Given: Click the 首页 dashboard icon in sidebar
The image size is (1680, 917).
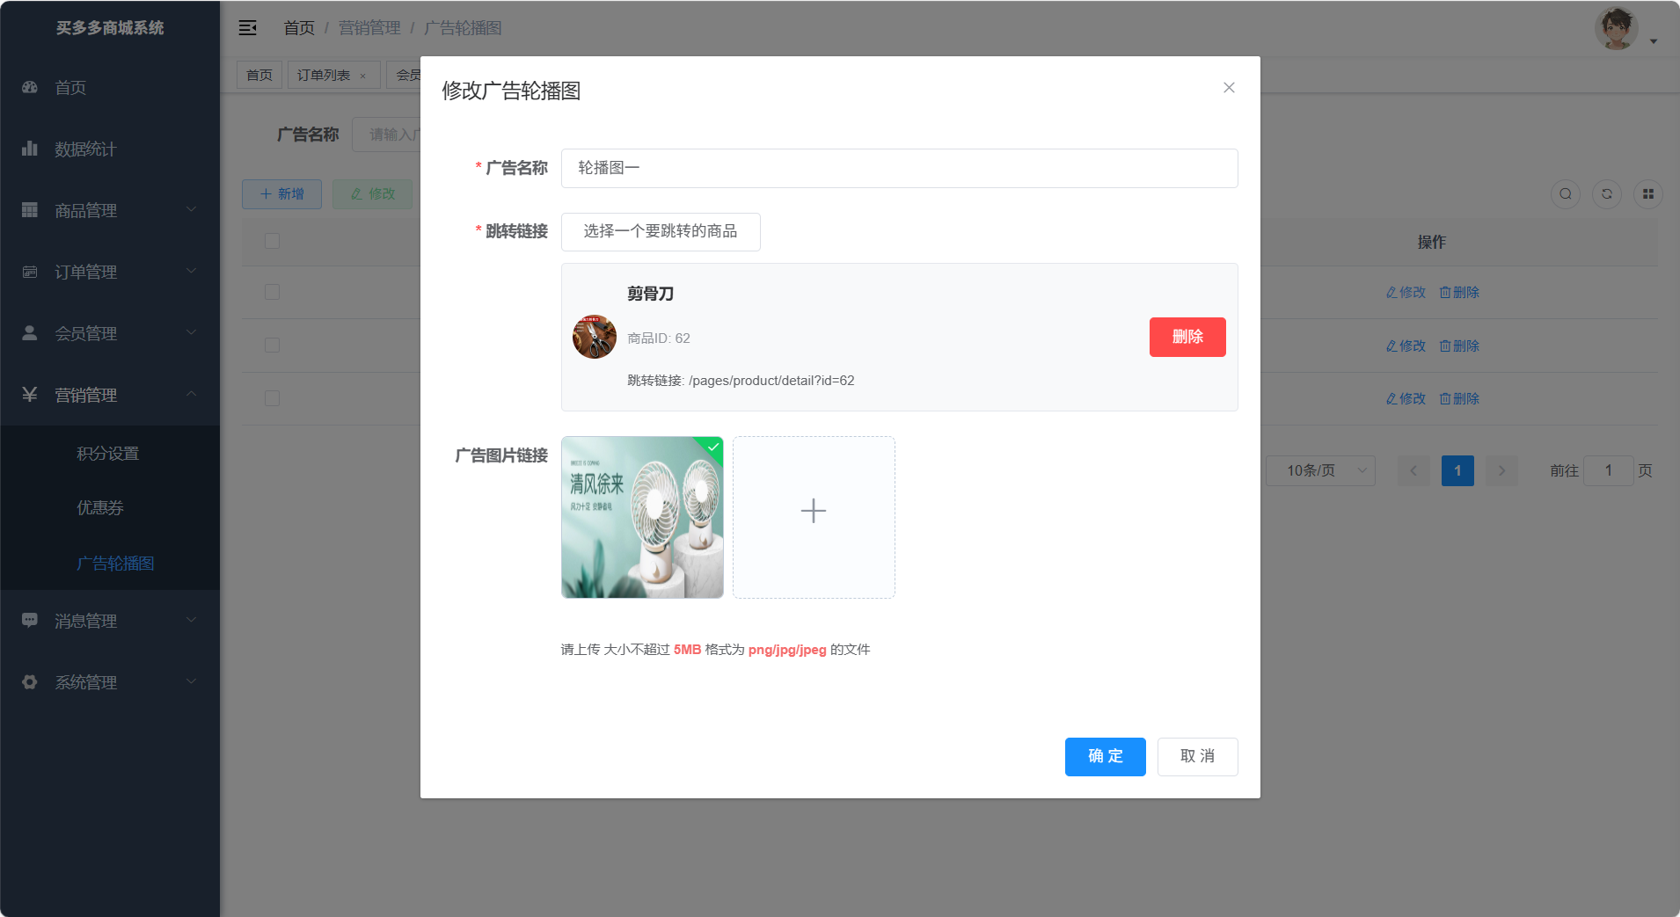Looking at the screenshot, I should [x=30, y=88].
